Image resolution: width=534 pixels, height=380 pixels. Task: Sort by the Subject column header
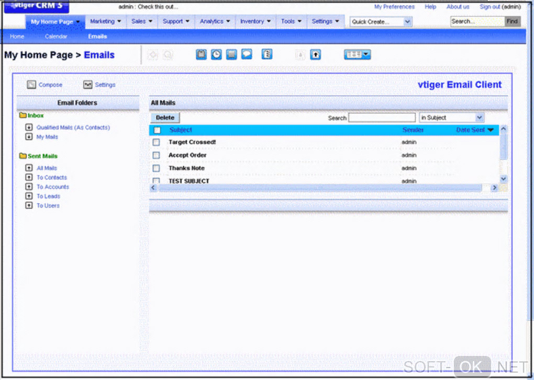[181, 130]
